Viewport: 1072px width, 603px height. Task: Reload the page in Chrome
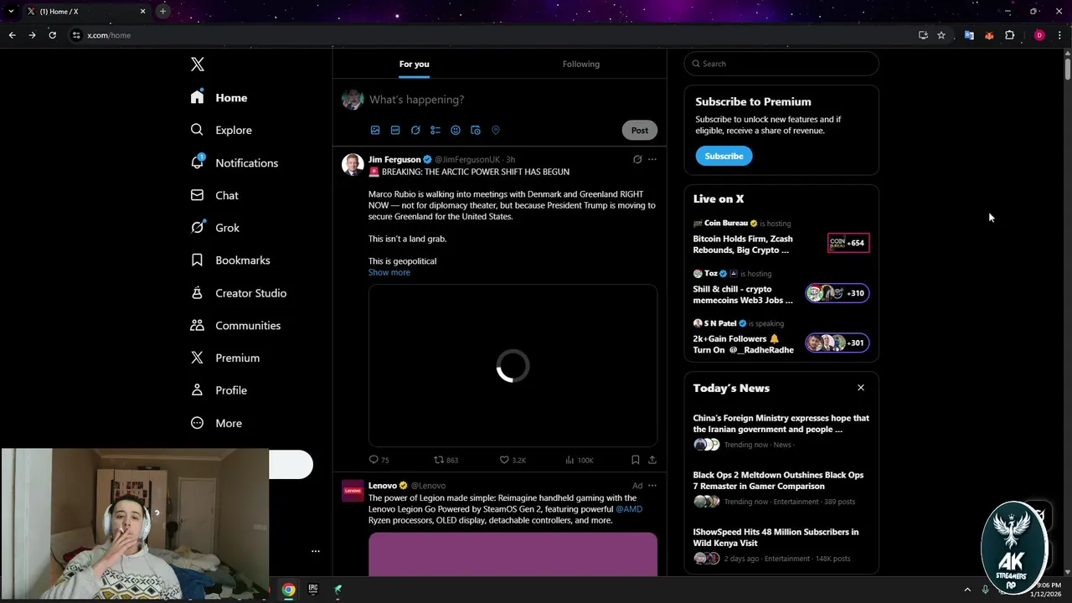[x=52, y=35]
